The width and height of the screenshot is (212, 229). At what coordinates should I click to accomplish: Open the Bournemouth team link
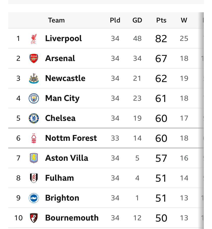coord(72,218)
